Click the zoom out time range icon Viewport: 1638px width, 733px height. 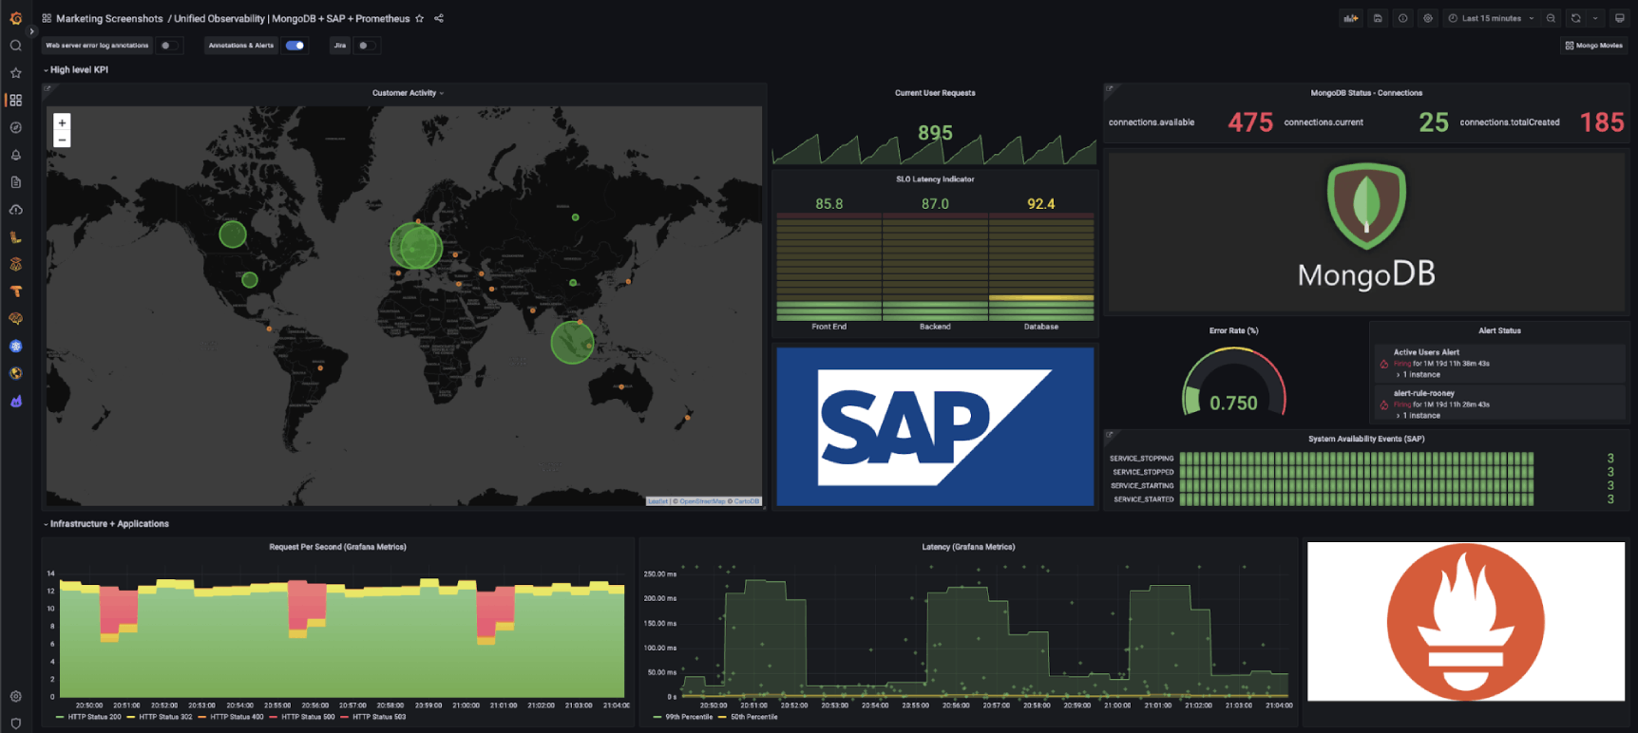(x=1551, y=18)
